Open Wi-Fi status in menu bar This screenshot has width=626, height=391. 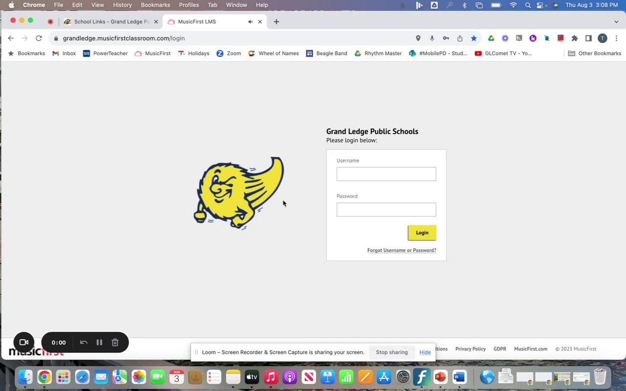(x=513, y=5)
